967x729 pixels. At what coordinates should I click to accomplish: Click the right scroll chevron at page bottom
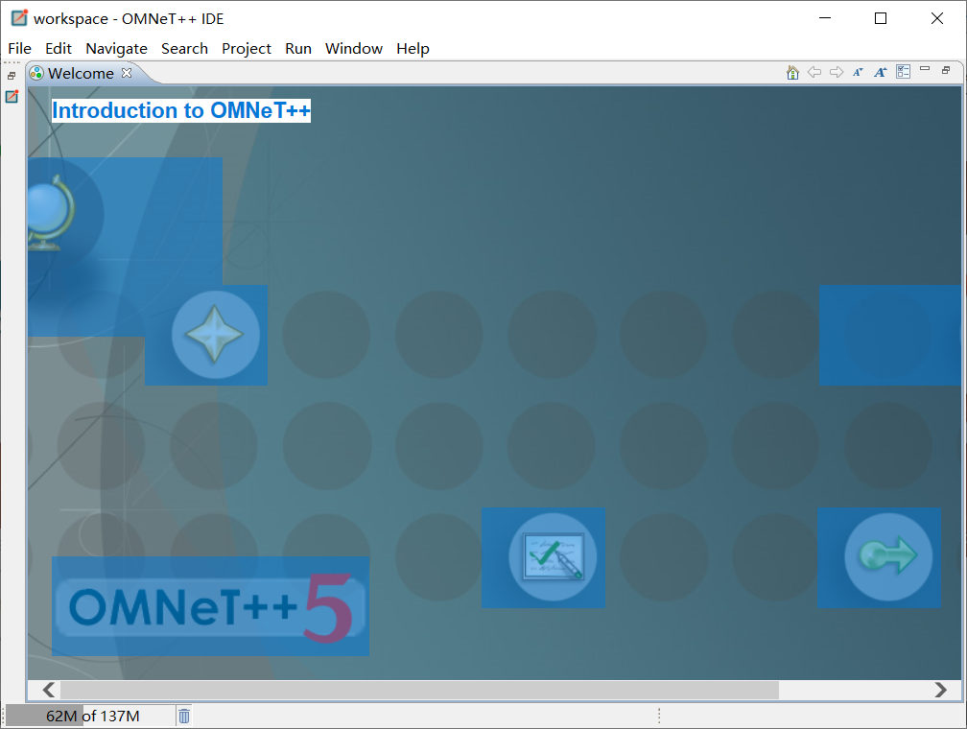pos(942,689)
